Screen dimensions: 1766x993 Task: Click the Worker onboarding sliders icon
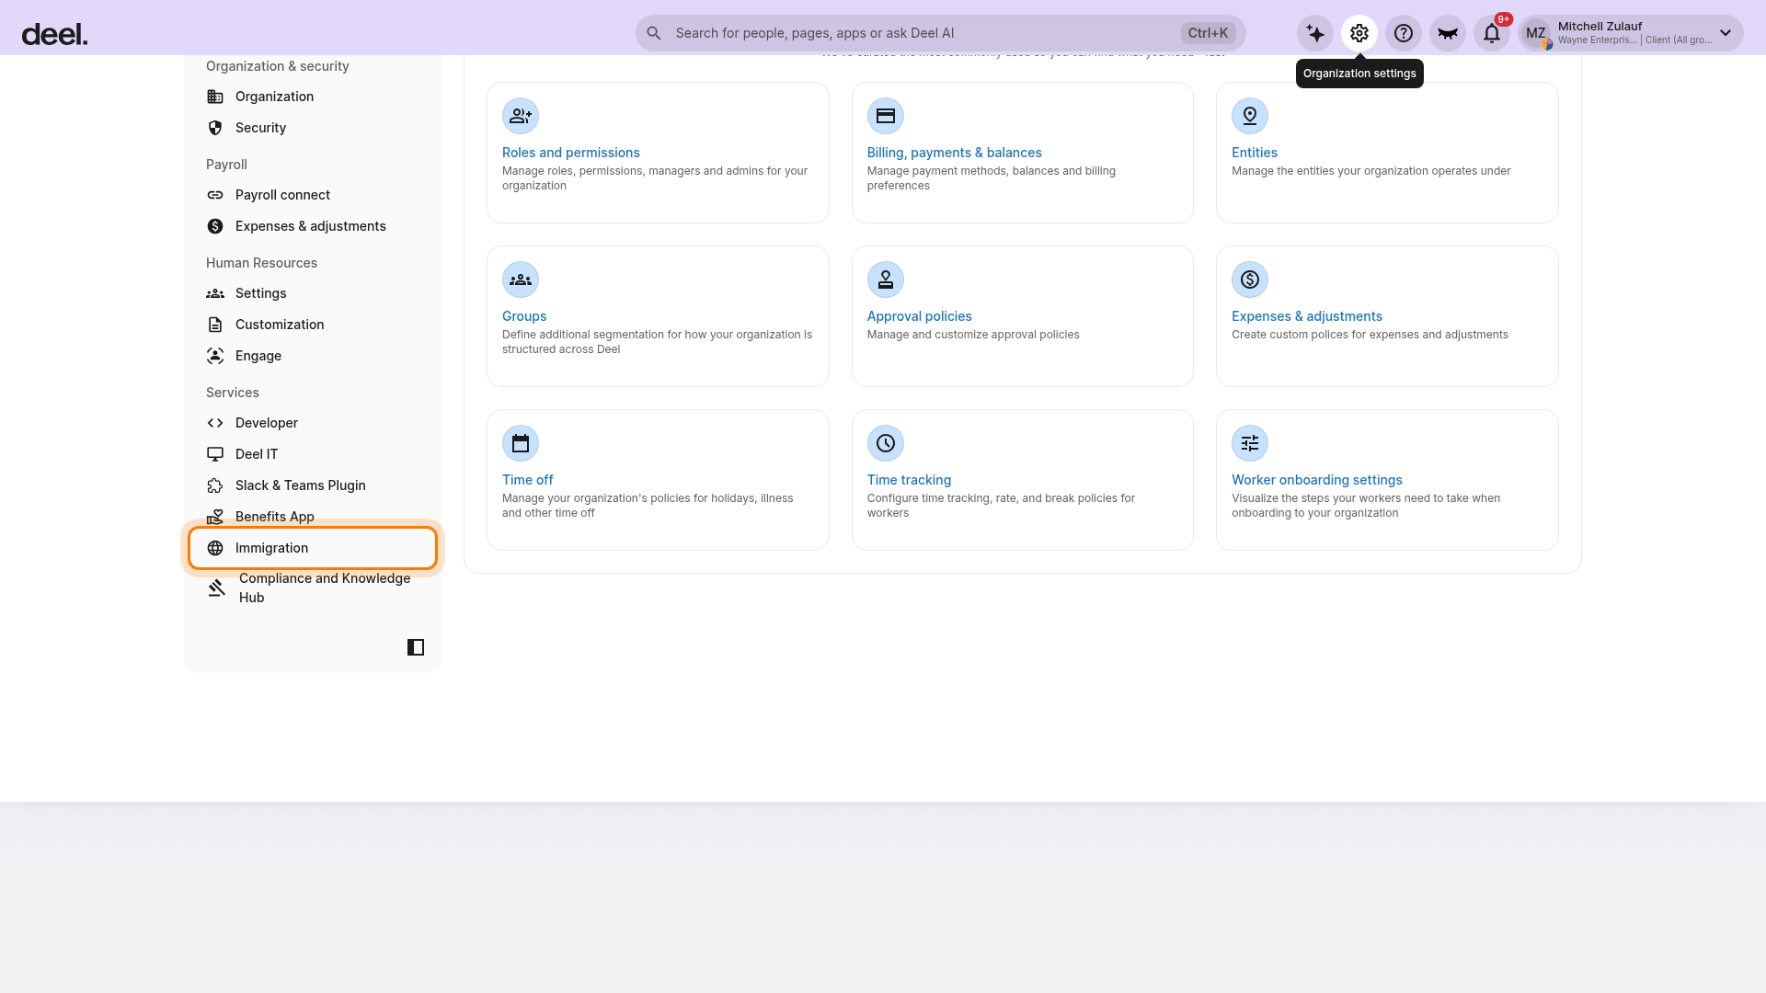click(x=1250, y=443)
